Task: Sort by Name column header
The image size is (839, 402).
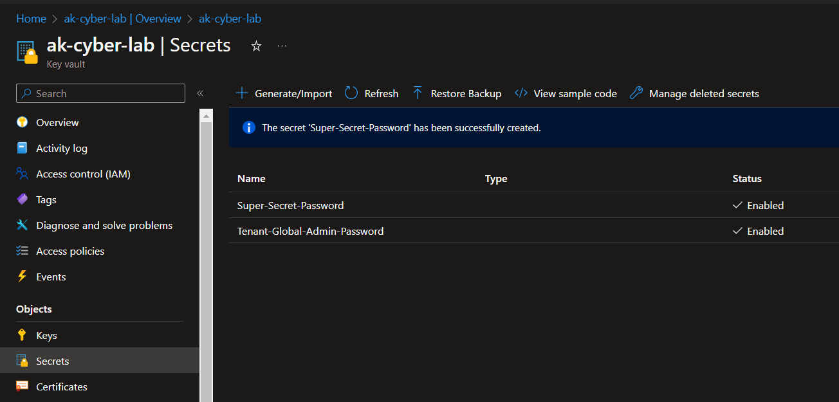Action: pyautogui.click(x=252, y=179)
